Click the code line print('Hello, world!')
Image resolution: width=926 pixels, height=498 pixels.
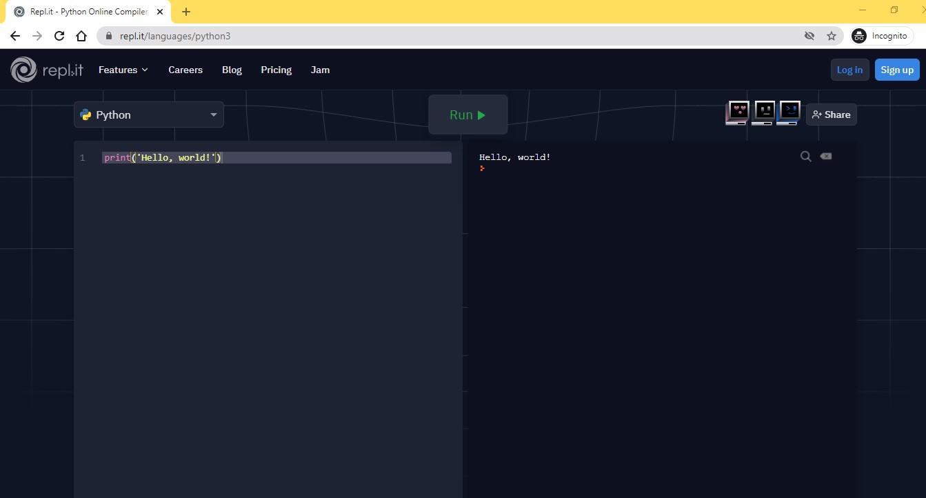tap(163, 158)
